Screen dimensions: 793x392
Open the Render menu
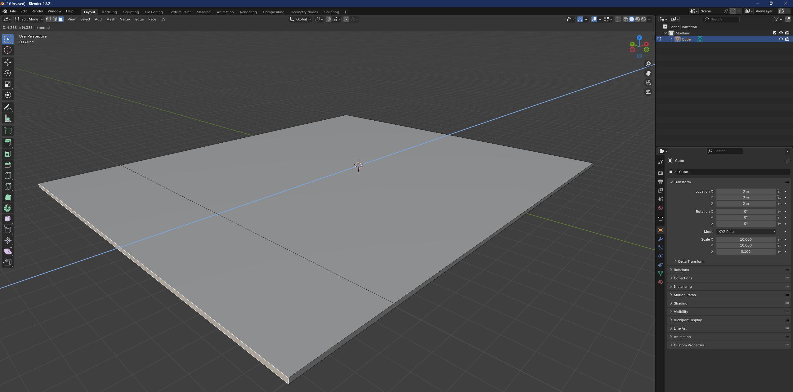[x=37, y=11]
